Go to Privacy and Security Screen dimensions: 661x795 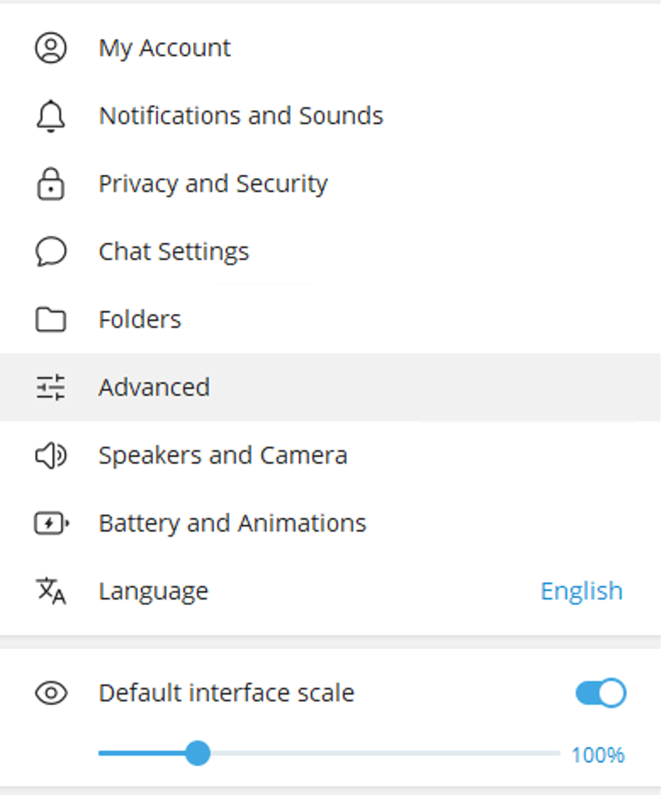[x=212, y=183]
